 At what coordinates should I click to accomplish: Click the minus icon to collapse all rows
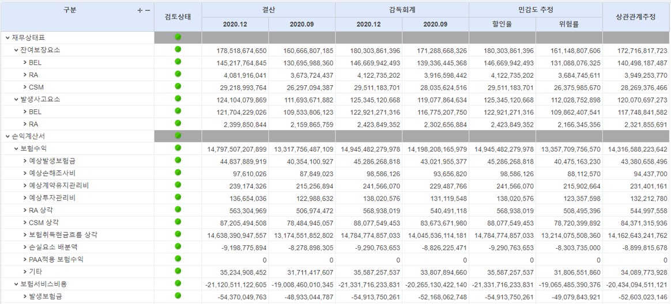[x=148, y=10]
